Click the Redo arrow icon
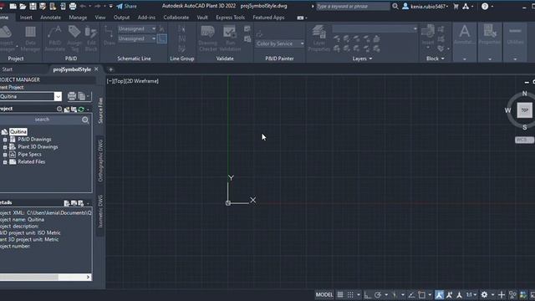The width and height of the screenshot is (535, 301). (98, 6)
